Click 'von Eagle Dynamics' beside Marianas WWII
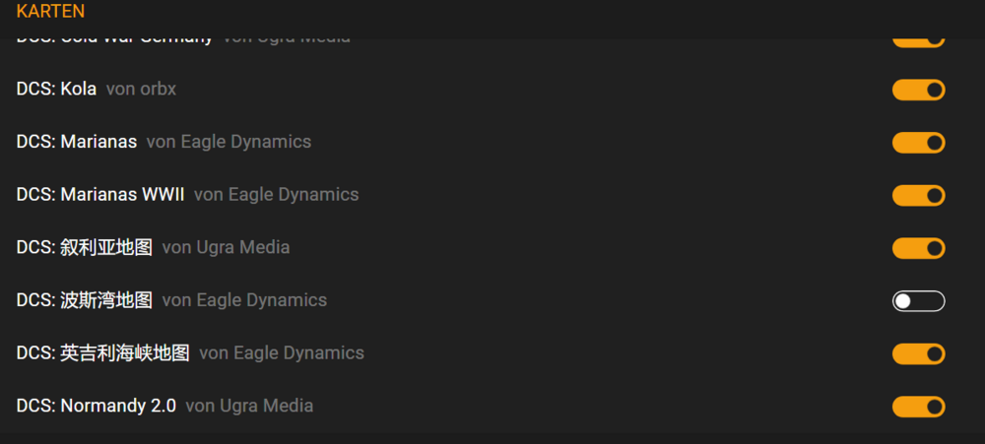Image resolution: width=985 pixels, height=444 pixels. click(277, 195)
